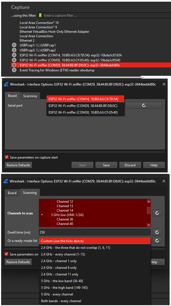Select 2.4 GHz channel 6 only option
171x306 pixels.
[95, 268]
